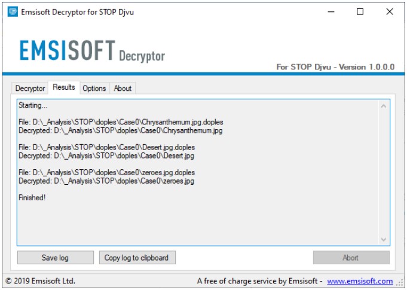Image resolution: width=407 pixels, height=290 pixels.
Task: Switch to the Decryptor tab
Action: 30,88
